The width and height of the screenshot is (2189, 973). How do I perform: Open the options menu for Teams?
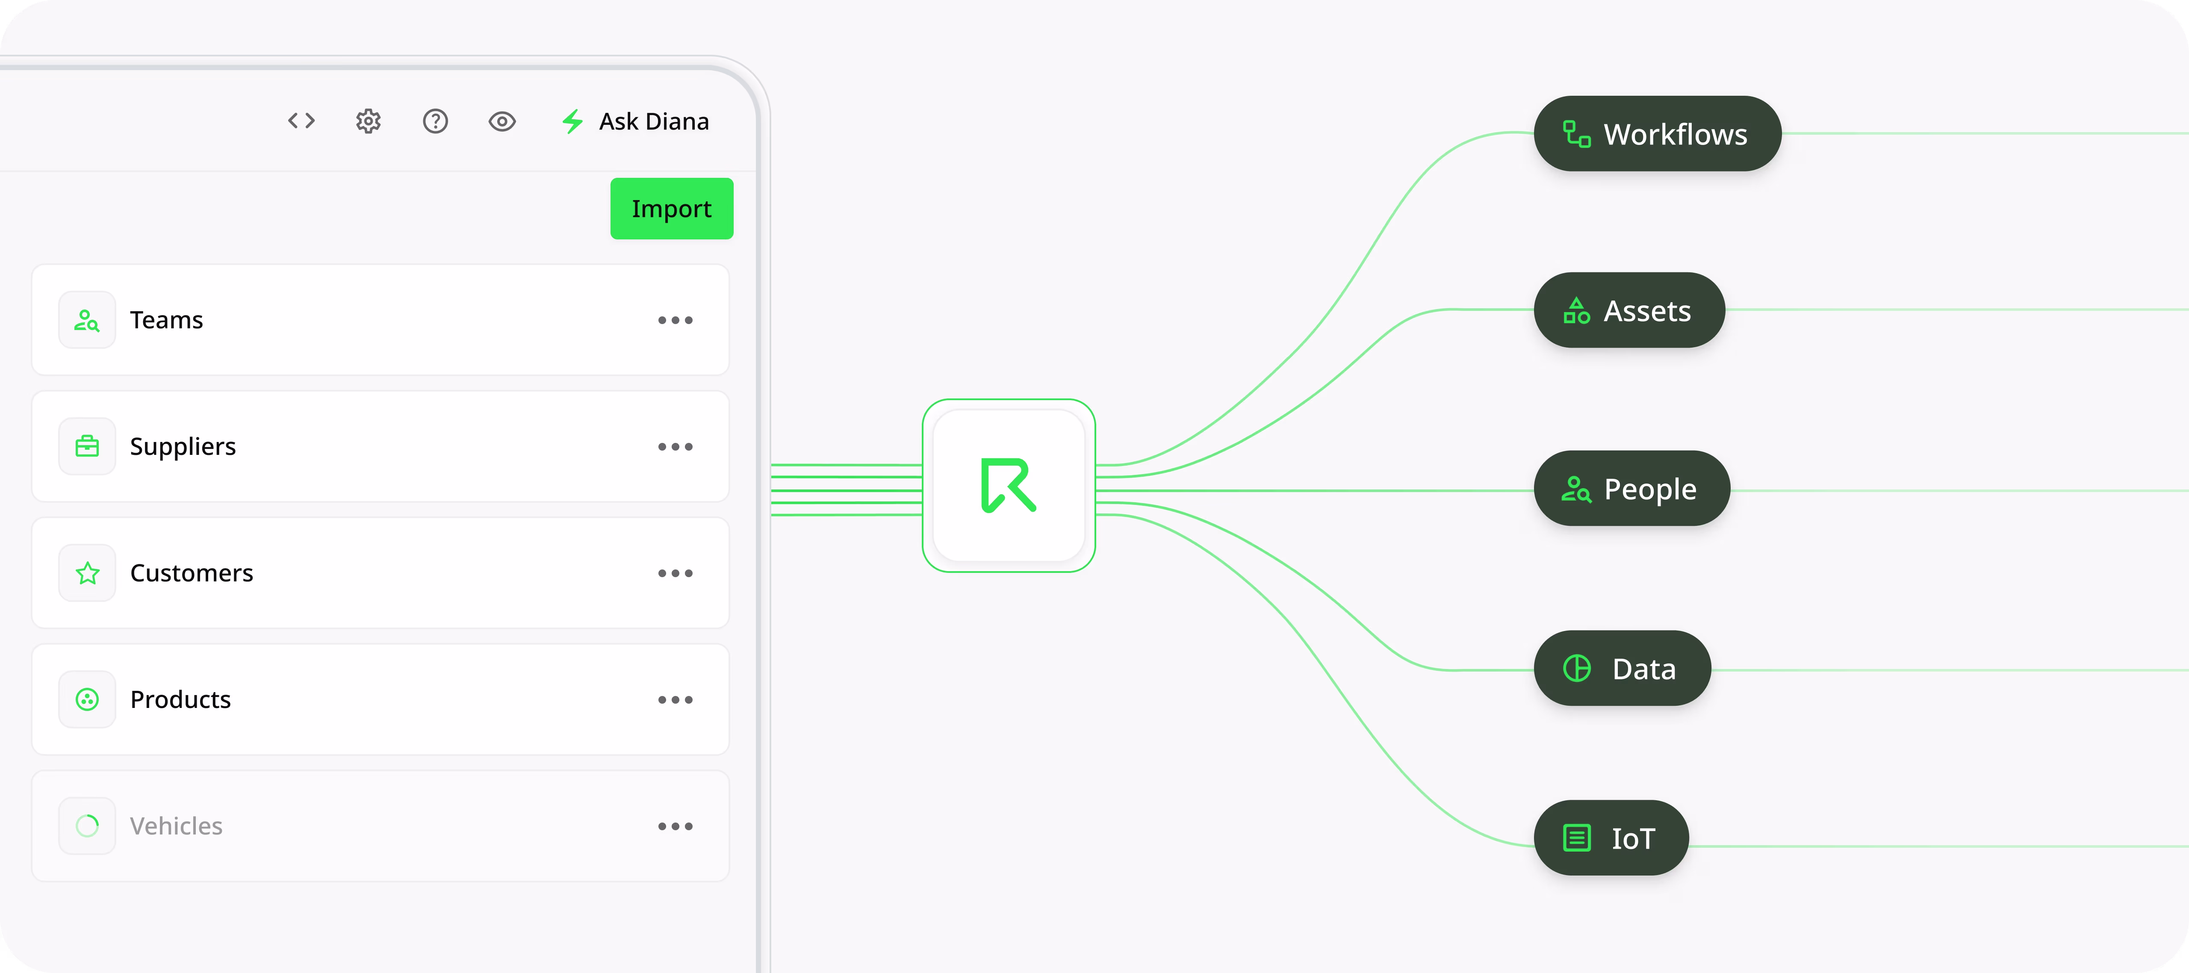(x=676, y=319)
